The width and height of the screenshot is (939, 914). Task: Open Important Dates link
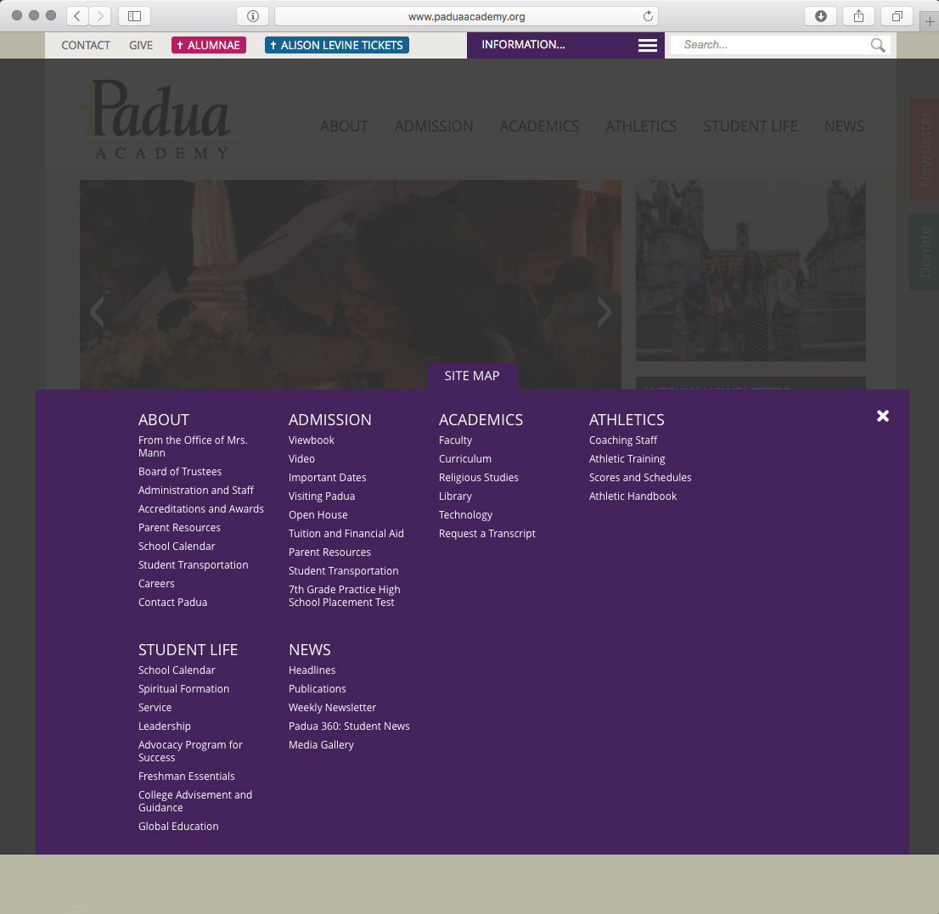327,478
